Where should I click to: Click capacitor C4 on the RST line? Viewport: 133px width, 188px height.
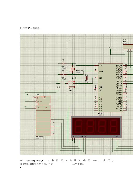pyautogui.click(x=87, y=78)
